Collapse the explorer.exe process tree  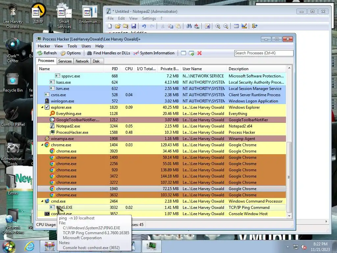[x=42, y=107]
